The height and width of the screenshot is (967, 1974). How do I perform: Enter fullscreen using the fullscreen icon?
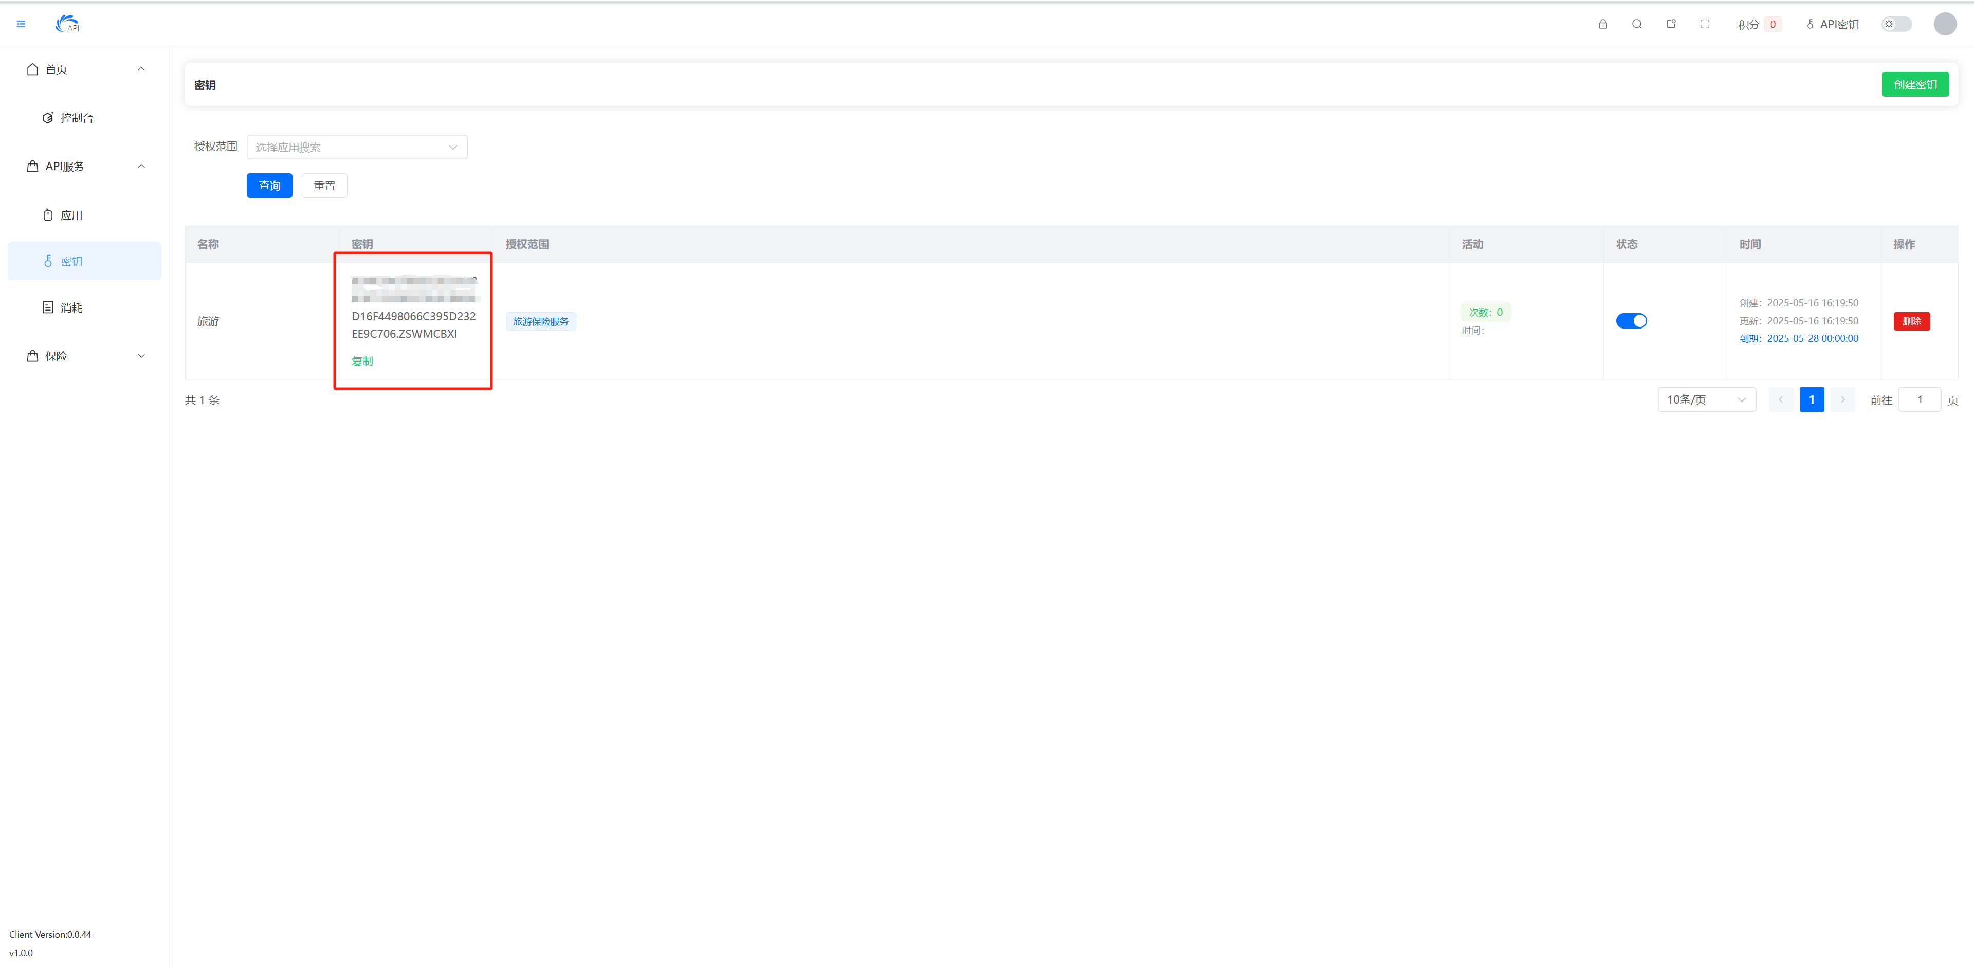coord(1704,25)
